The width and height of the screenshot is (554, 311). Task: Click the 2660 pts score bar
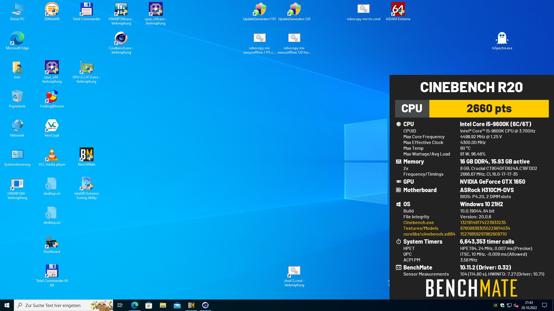[489, 109]
